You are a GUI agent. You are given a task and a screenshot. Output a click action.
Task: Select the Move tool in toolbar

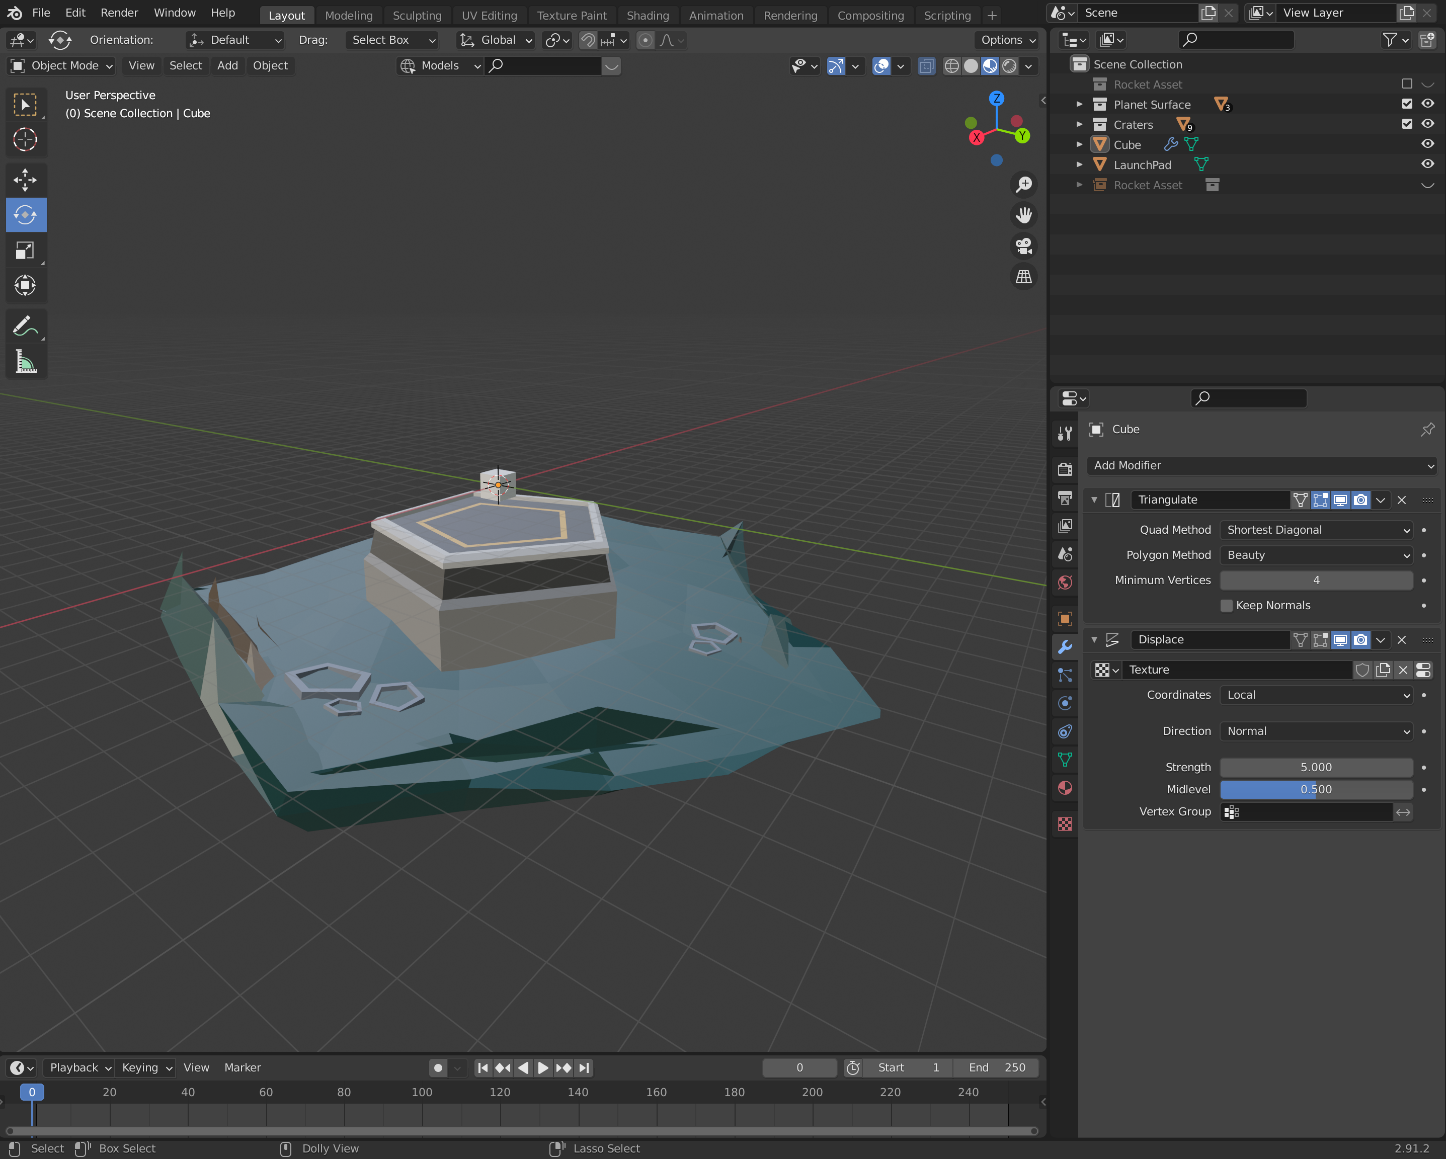(x=25, y=179)
